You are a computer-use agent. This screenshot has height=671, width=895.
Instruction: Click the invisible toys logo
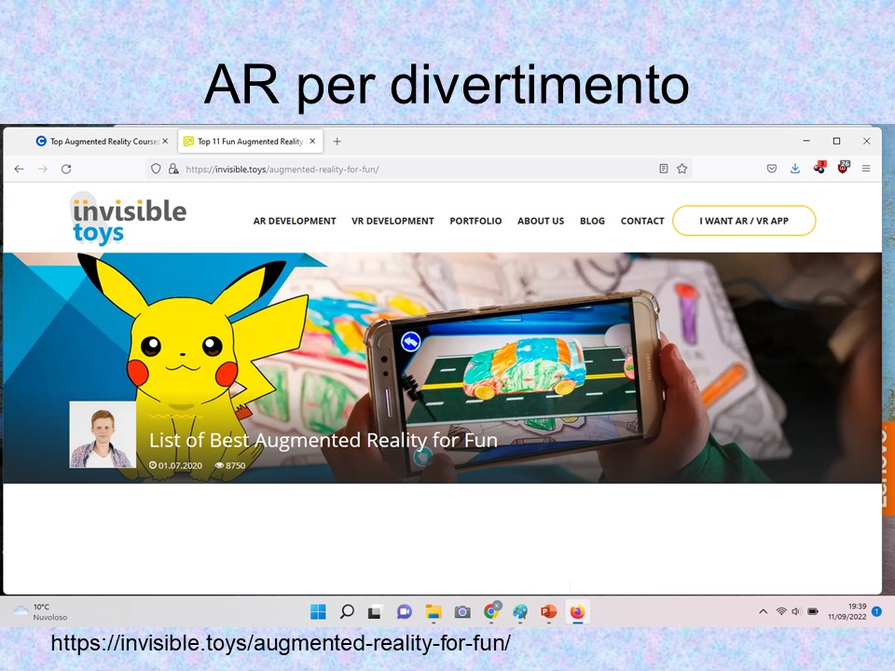tap(128, 219)
